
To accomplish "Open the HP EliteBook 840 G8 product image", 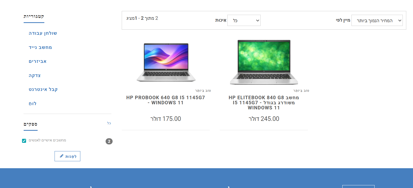I will pos(264,62).
